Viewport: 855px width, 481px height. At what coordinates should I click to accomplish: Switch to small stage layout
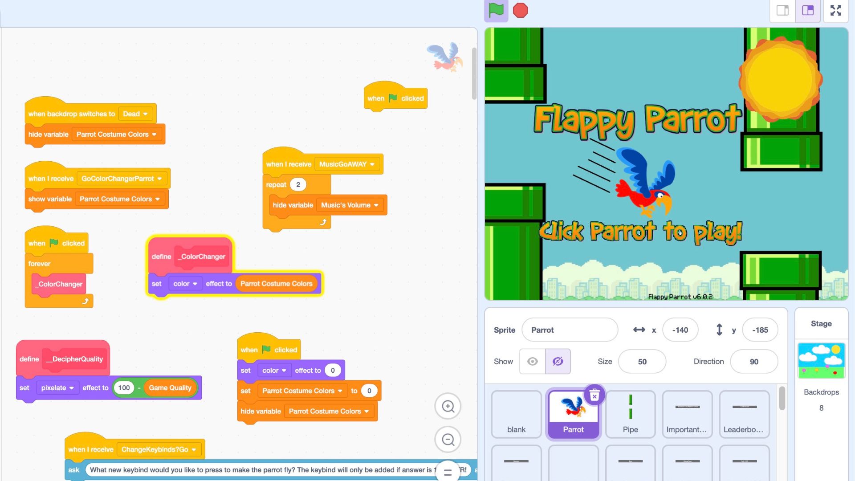coord(782,10)
